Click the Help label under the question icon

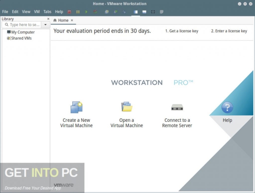pos(227,120)
